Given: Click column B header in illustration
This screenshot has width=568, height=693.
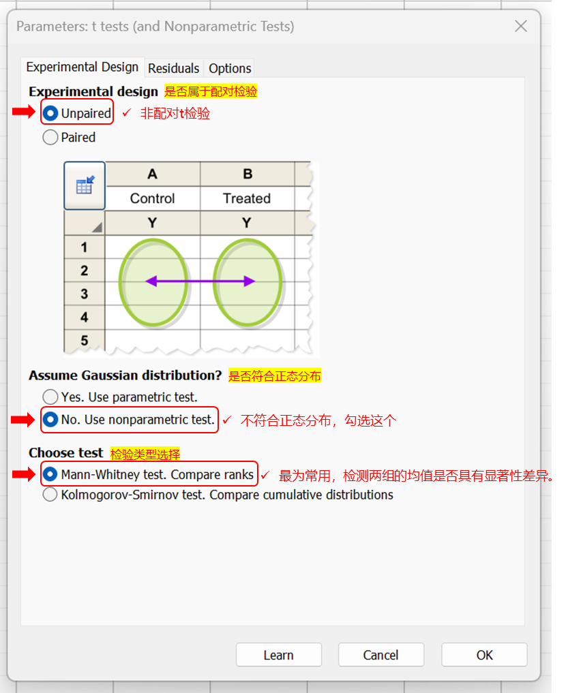Looking at the screenshot, I should point(248,174).
